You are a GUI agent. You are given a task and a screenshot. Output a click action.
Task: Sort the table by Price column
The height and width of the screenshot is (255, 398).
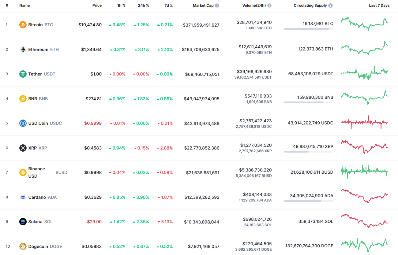97,5
